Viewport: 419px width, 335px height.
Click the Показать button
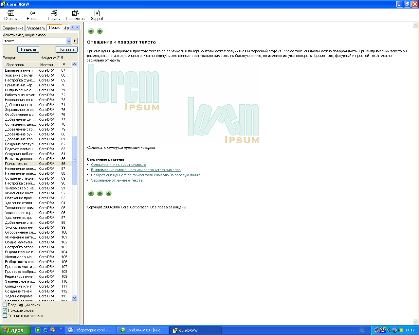tap(67, 49)
